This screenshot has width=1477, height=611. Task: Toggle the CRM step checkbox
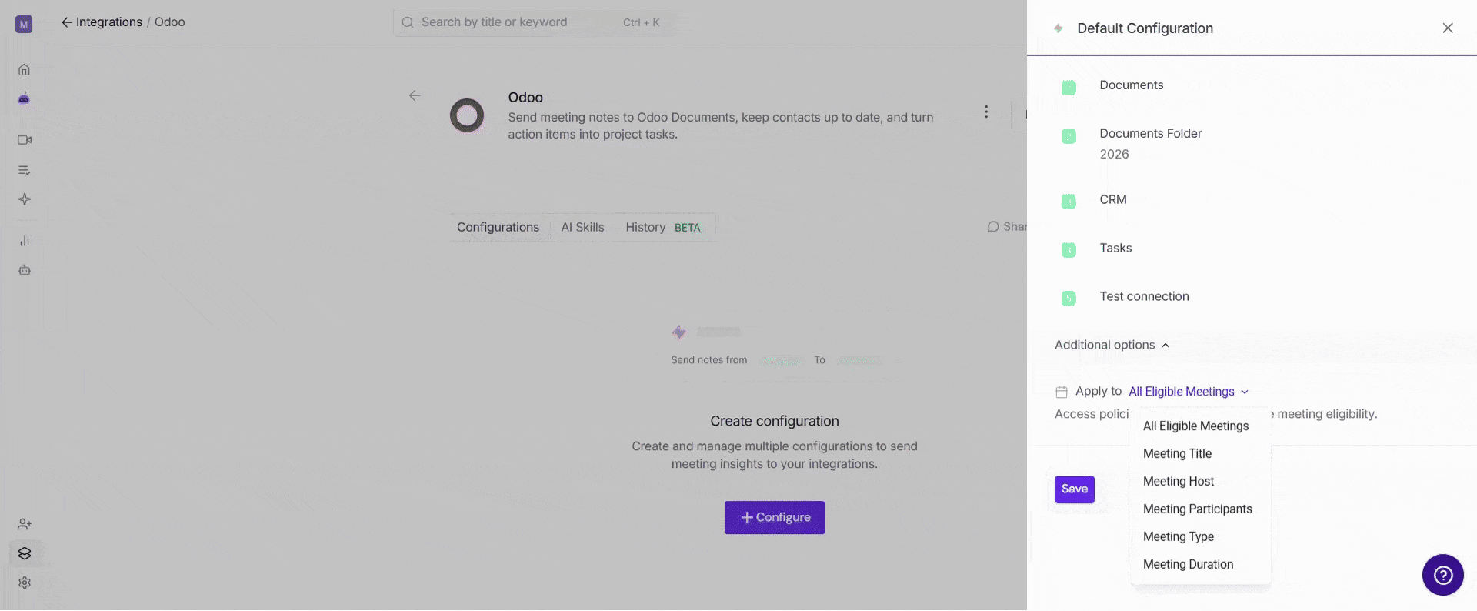(1069, 202)
